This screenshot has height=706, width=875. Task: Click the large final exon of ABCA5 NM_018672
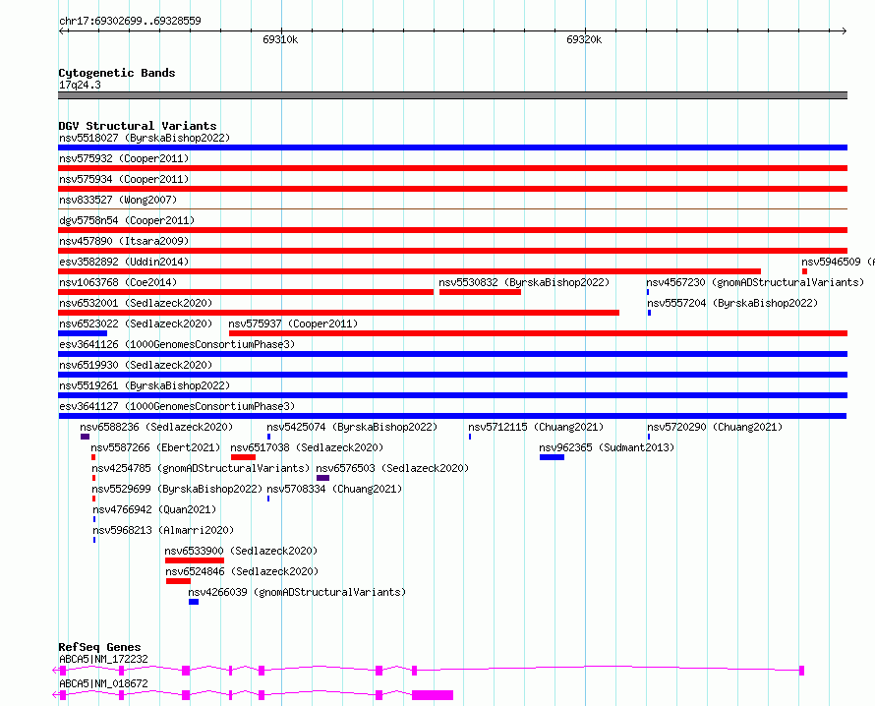point(433,695)
